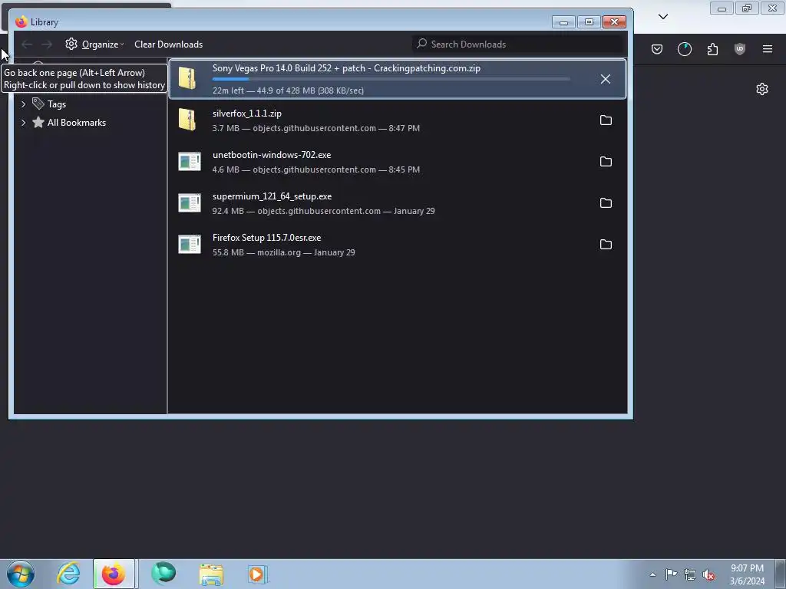Open Firefox hamburger application menu
Image resolution: width=786 pixels, height=589 pixels.
pos(768,49)
